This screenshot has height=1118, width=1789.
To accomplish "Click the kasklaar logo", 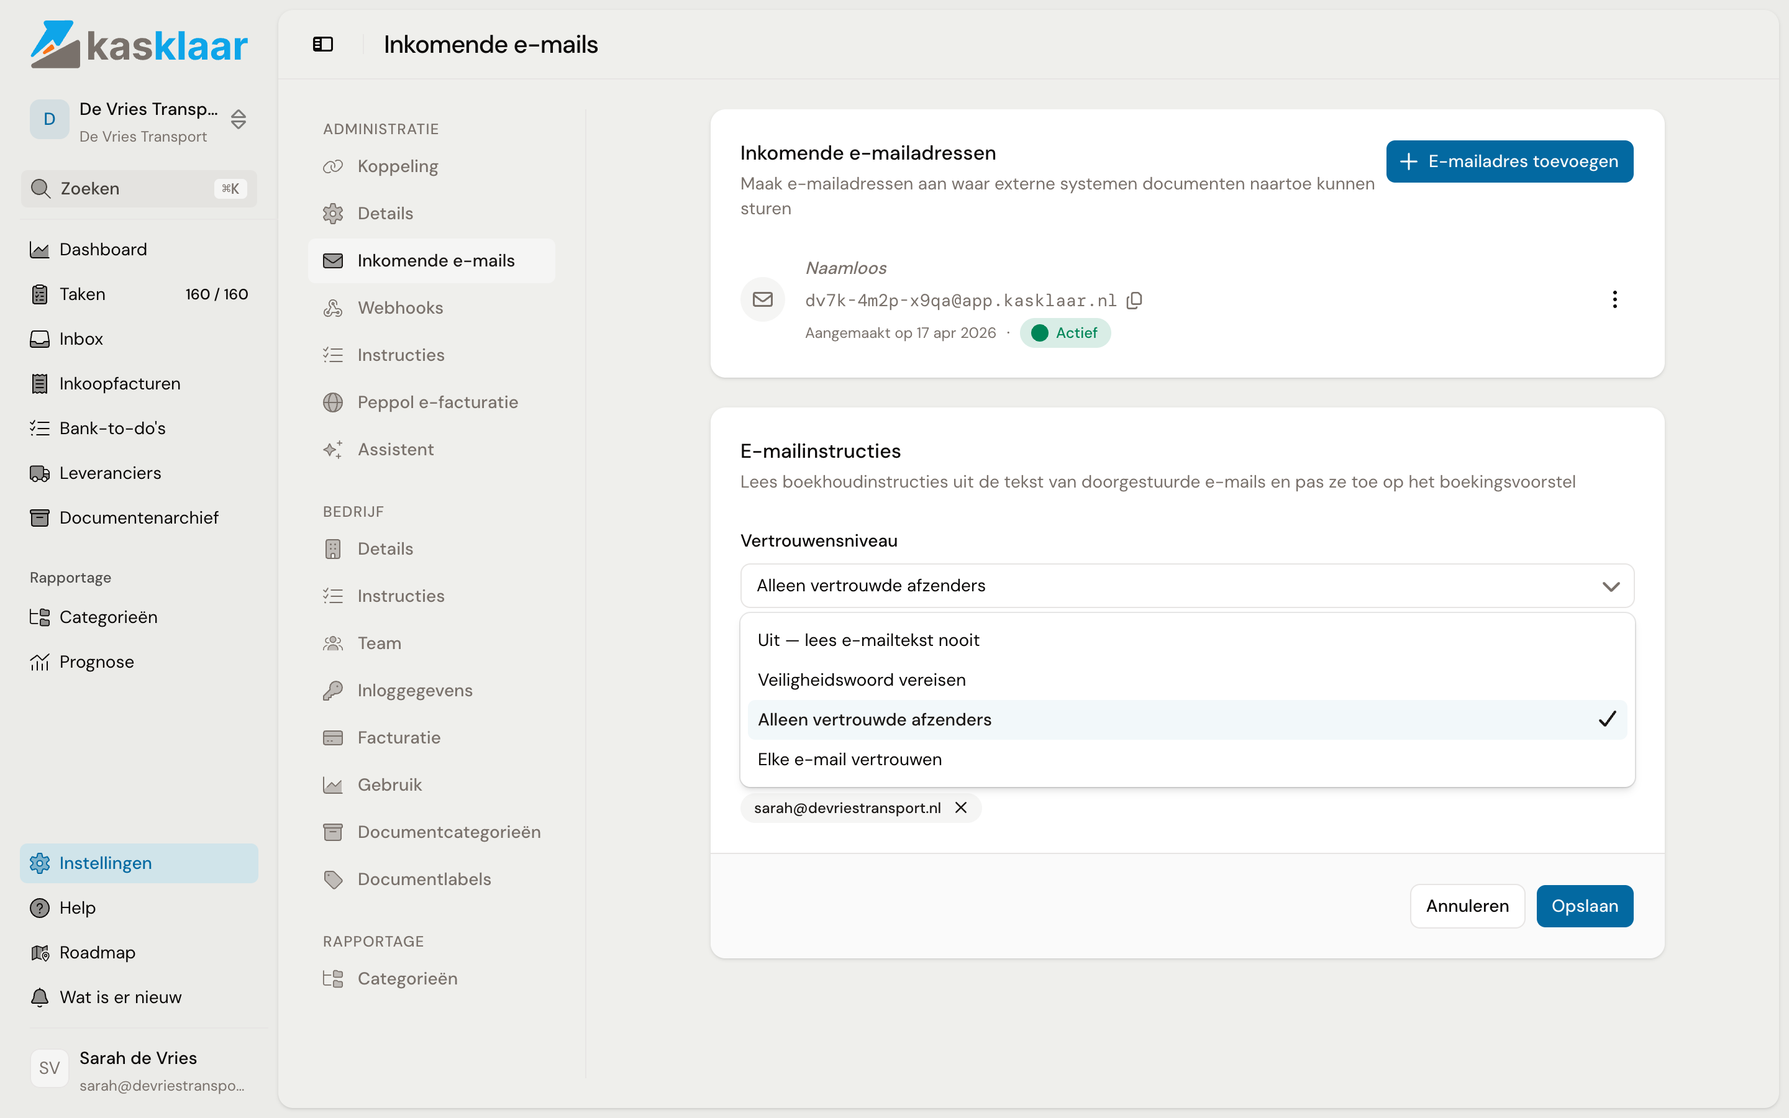I will tap(139, 44).
